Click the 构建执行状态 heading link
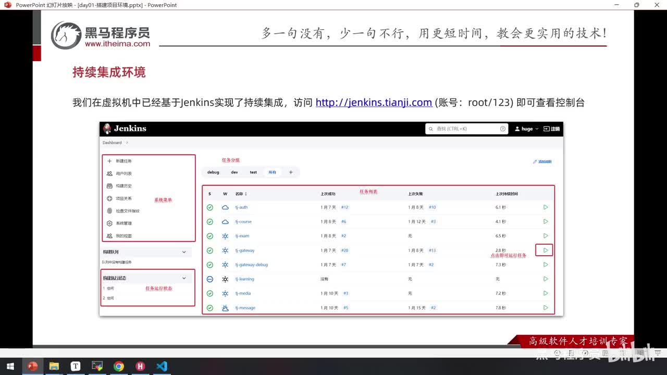The image size is (667, 375). (114, 278)
